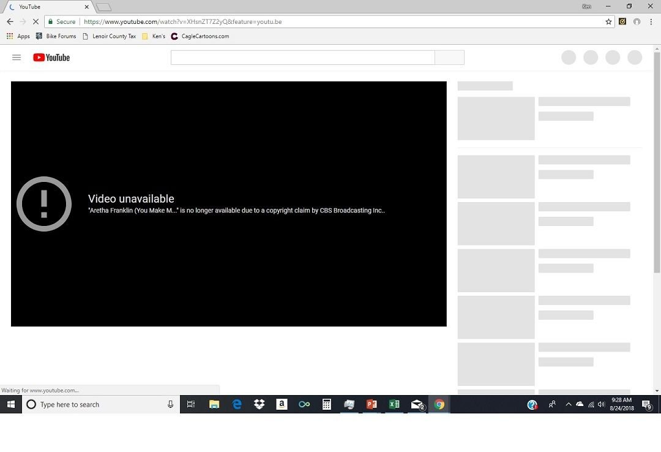
Task: Open Task View in the taskbar
Action: click(191, 404)
